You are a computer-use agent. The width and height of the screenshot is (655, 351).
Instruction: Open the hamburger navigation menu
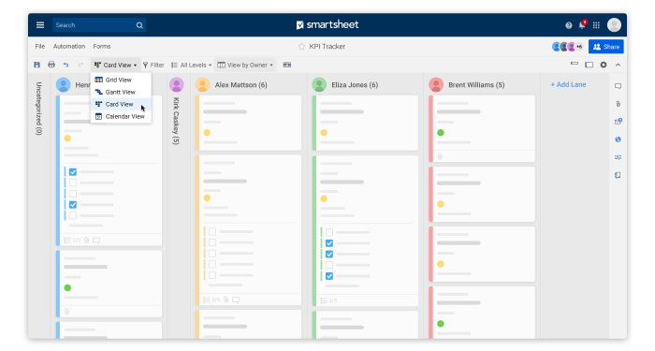(x=40, y=25)
